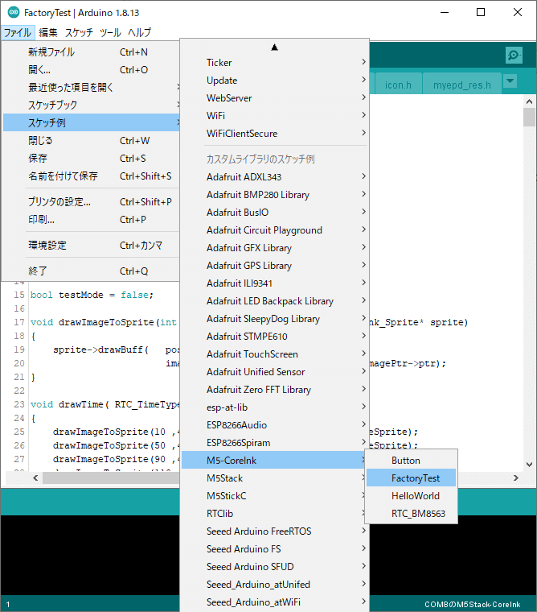537x612 pixels.
Task: Expand Seeed Arduino FS examples
Action: pos(274,548)
